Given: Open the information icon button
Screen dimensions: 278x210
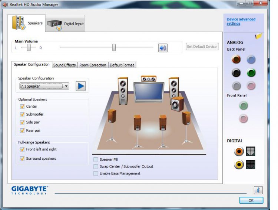Looking at the screenshot, I should [258, 190].
